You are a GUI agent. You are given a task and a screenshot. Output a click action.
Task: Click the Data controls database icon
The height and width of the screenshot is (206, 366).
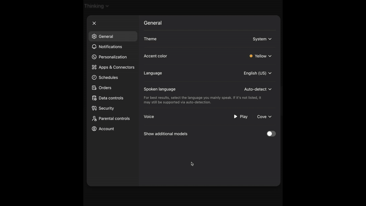point(94,98)
